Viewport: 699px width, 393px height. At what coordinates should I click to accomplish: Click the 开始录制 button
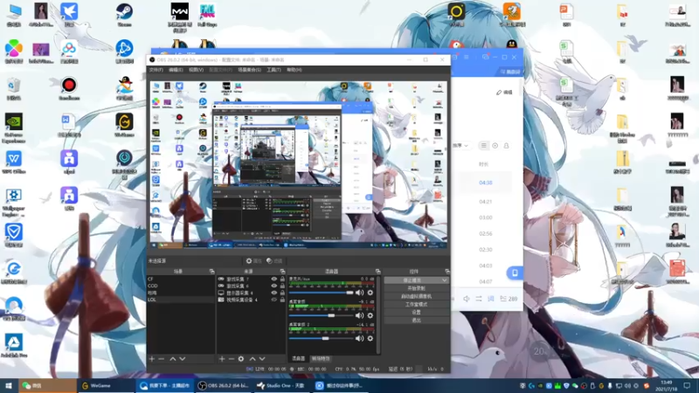click(416, 288)
